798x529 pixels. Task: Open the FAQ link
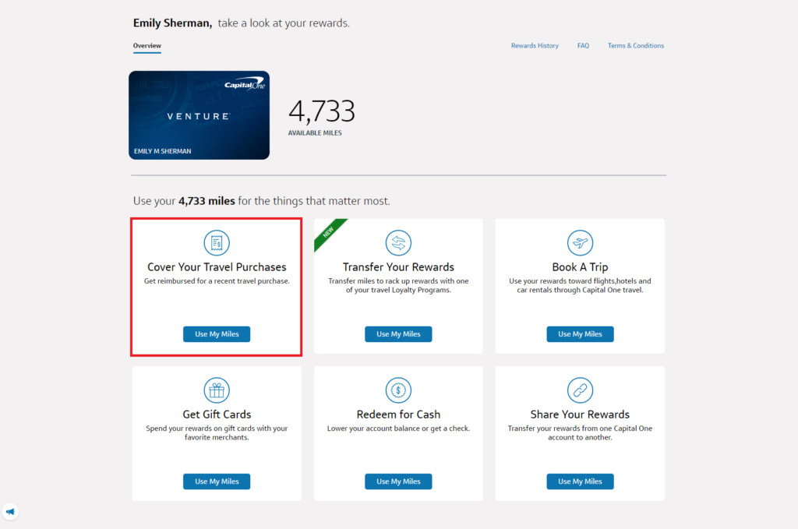coord(583,46)
